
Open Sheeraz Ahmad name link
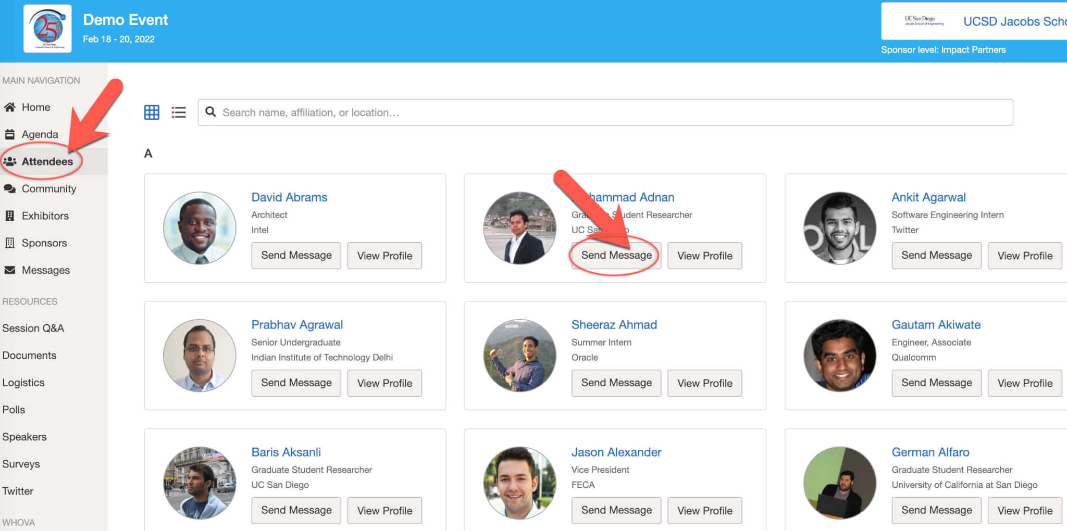(614, 325)
